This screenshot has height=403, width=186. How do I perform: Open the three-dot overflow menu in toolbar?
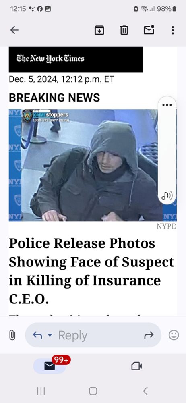(173, 30)
